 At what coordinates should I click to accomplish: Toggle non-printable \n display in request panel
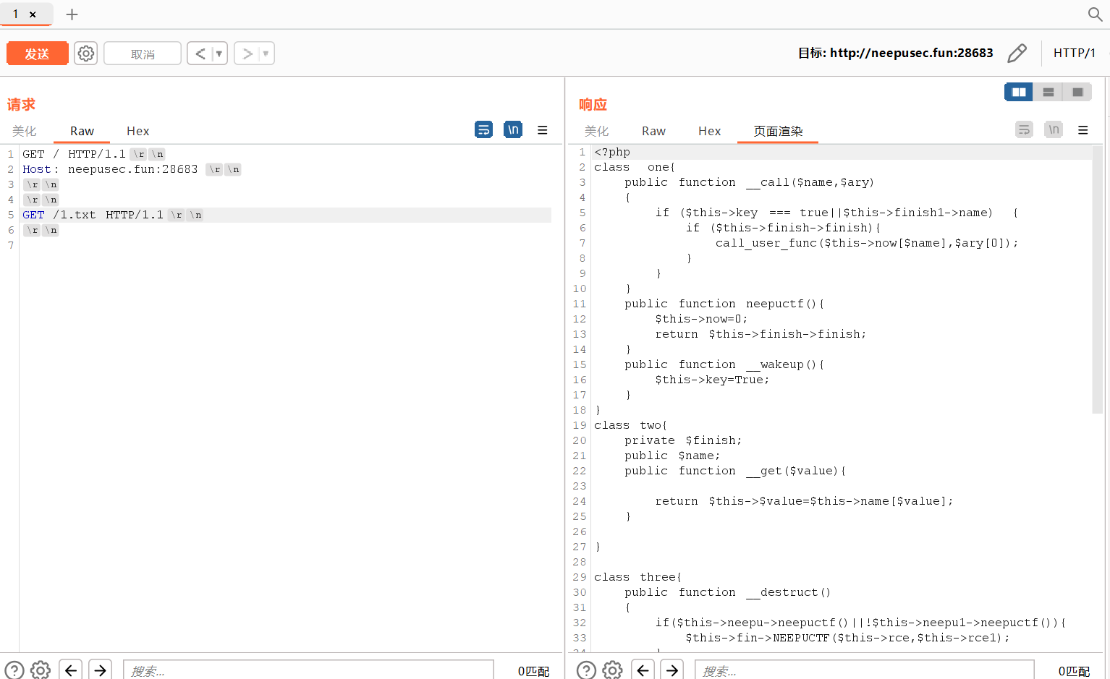513,129
